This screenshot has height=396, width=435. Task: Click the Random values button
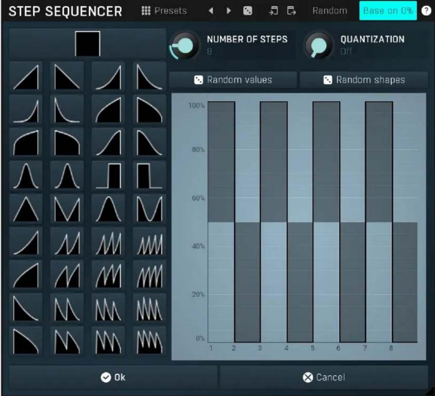click(x=233, y=80)
